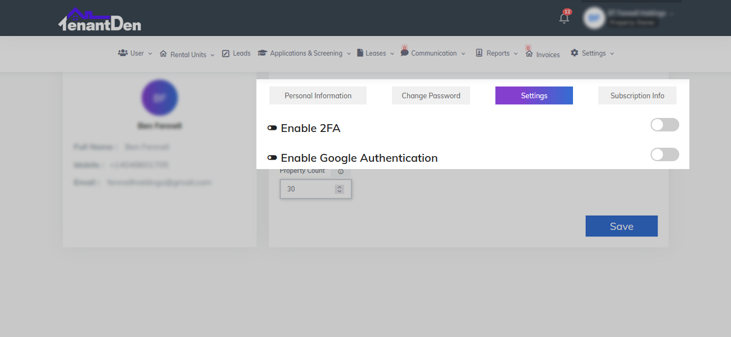Expand Applications & Screening menu

point(304,53)
